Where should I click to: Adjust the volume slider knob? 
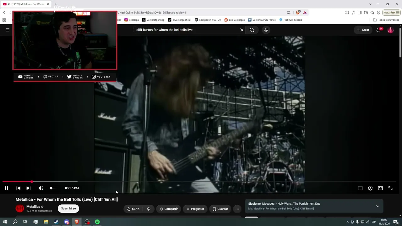[51, 188]
